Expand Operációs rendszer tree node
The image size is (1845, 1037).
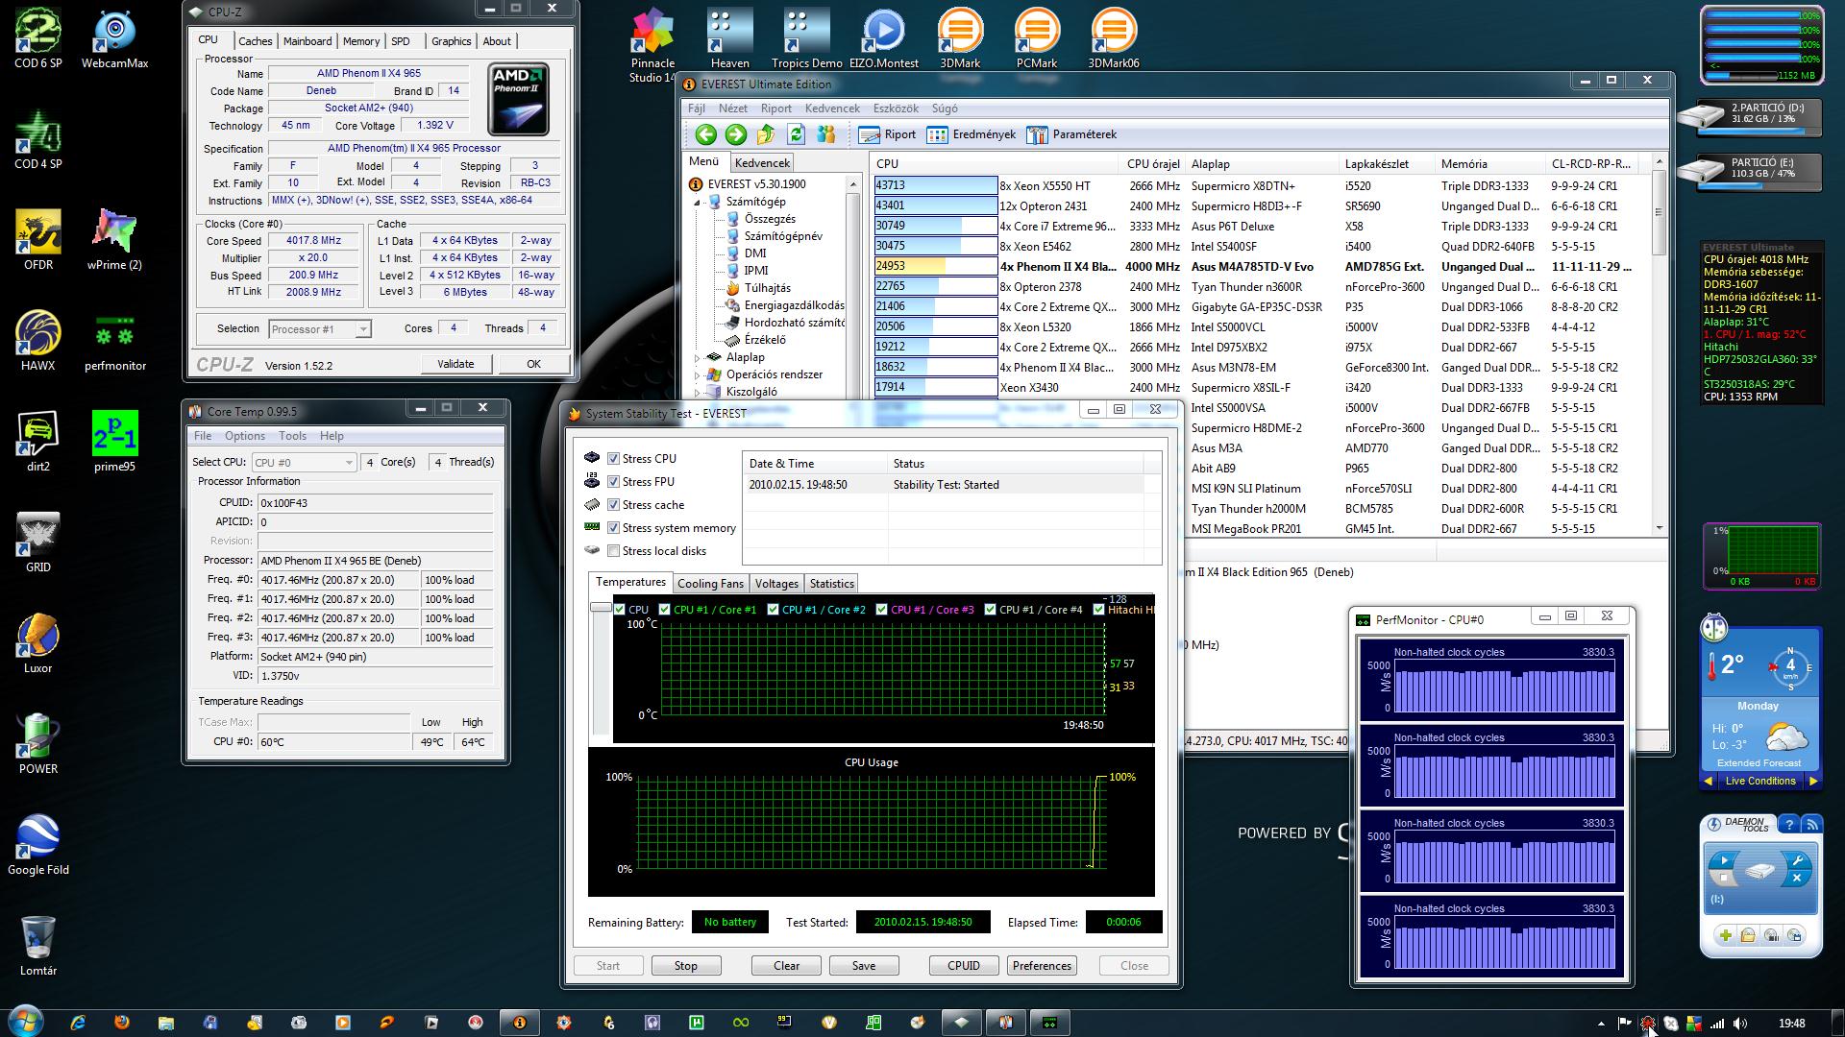[699, 375]
